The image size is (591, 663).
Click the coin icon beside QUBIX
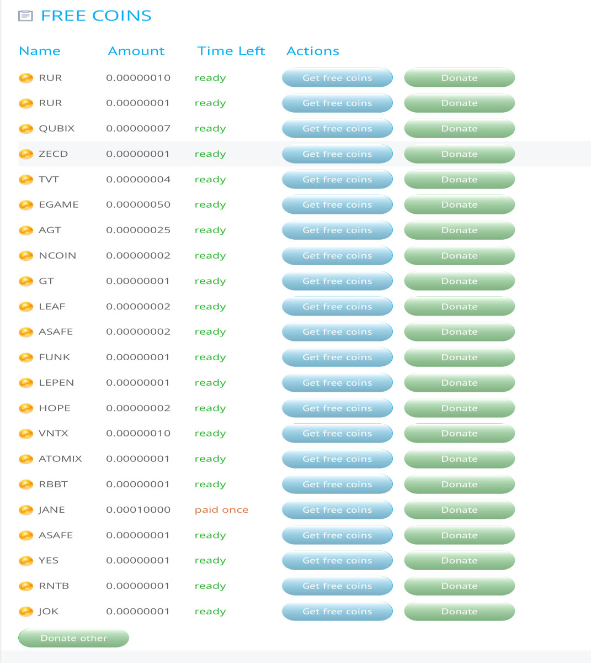pyautogui.click(x=26, y=129)
